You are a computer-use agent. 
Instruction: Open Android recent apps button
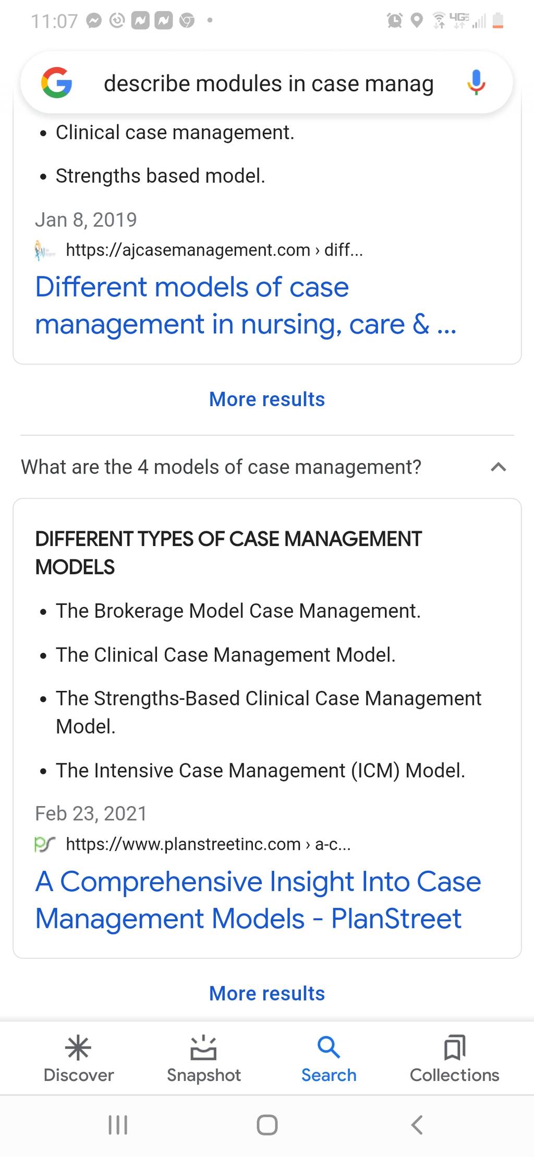(x=118, y=1125)
